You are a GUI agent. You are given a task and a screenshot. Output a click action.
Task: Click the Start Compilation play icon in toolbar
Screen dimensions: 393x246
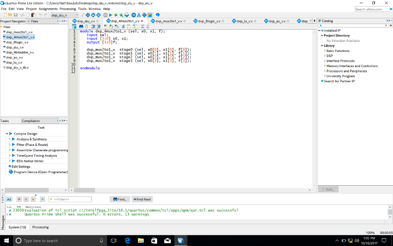[111, 15]
